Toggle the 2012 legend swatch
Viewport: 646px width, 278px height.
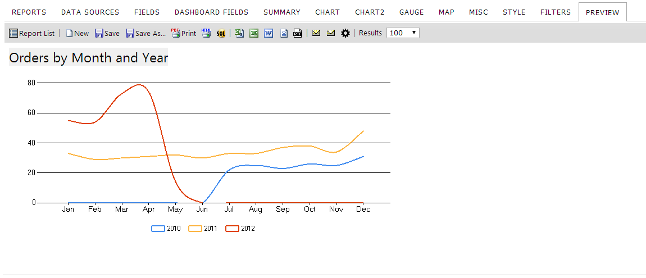tap(233, 229)
